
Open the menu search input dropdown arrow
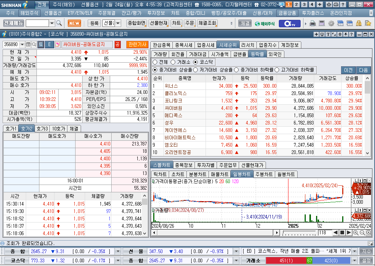coord(52,23)
